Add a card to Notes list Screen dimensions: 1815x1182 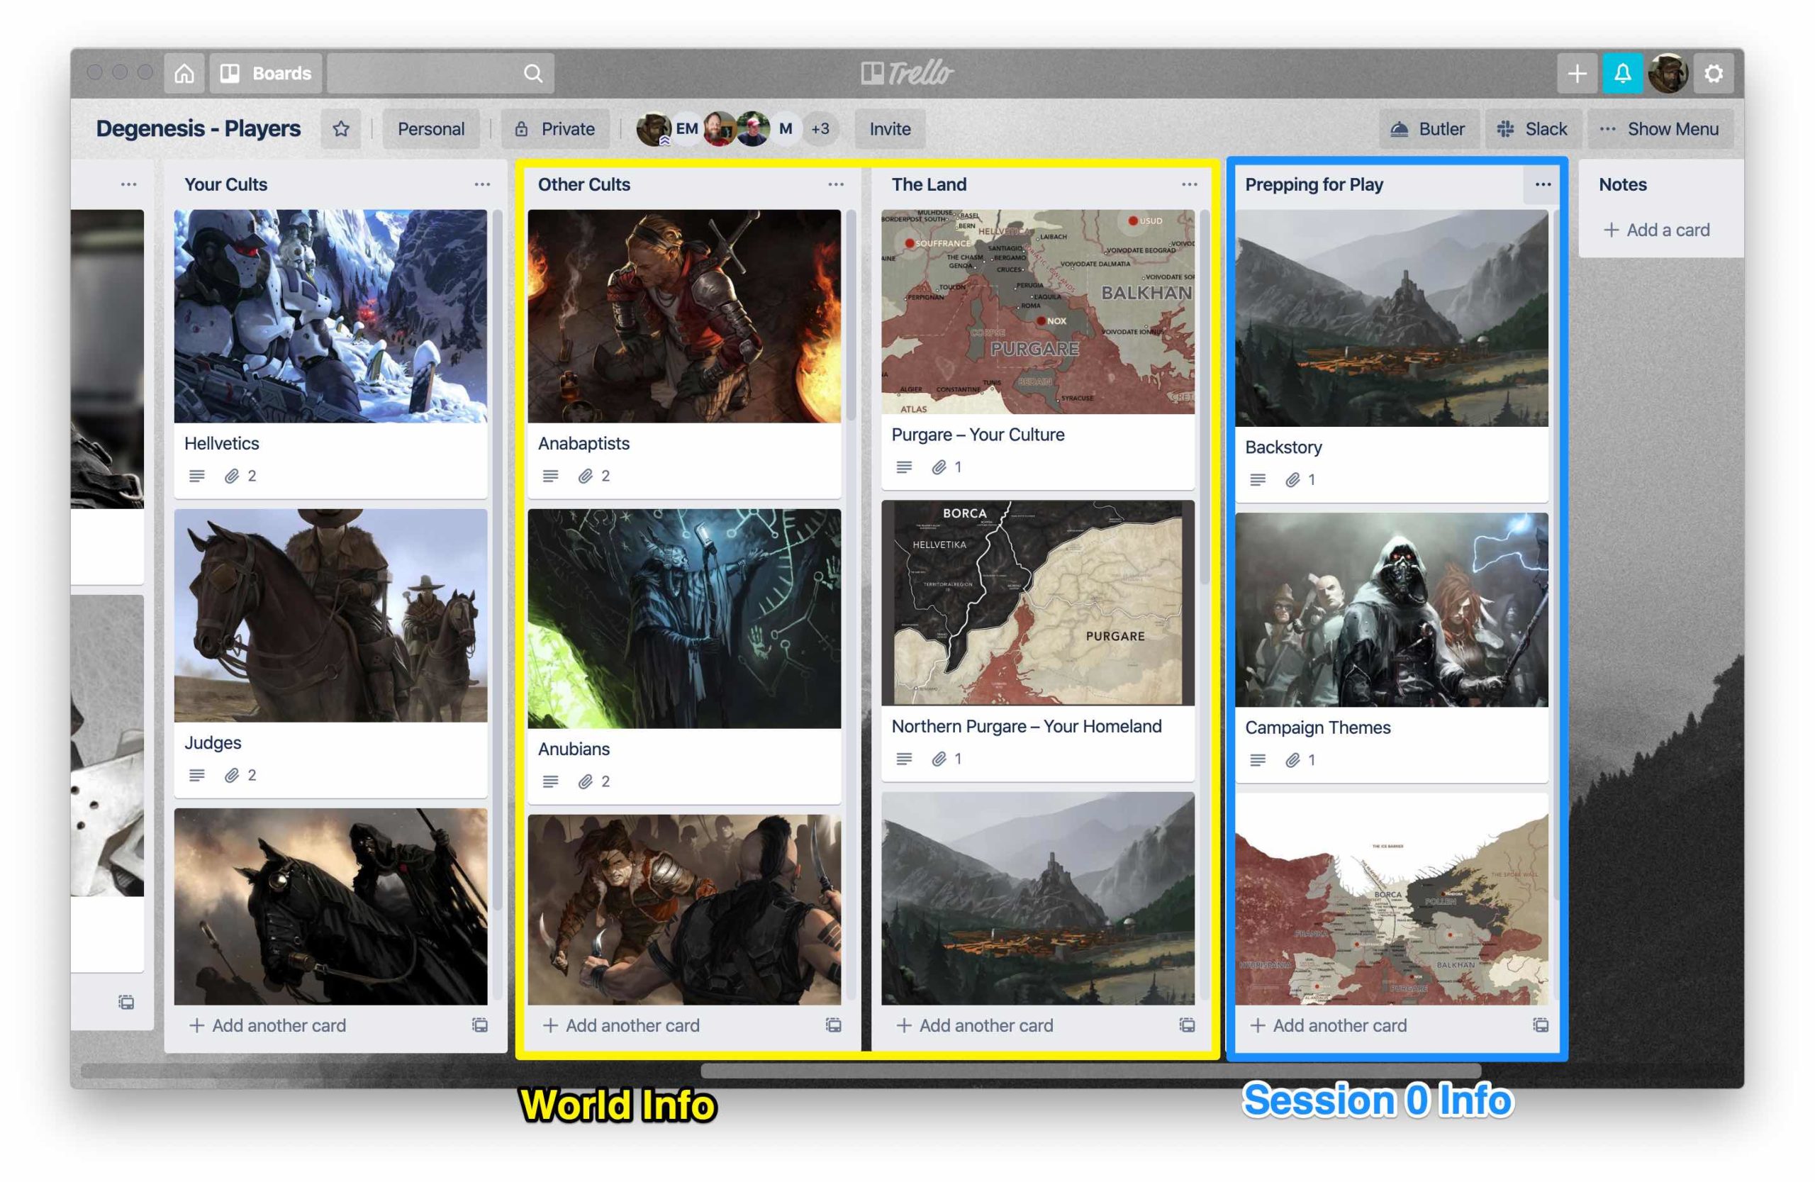click(x=1657, y=230)
